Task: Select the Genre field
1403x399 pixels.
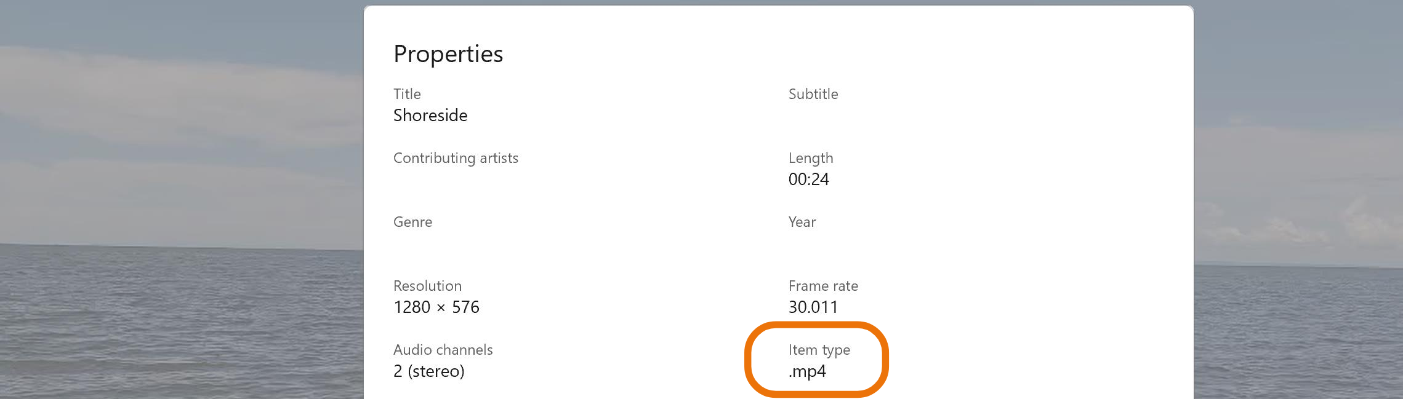Action: 413,223
